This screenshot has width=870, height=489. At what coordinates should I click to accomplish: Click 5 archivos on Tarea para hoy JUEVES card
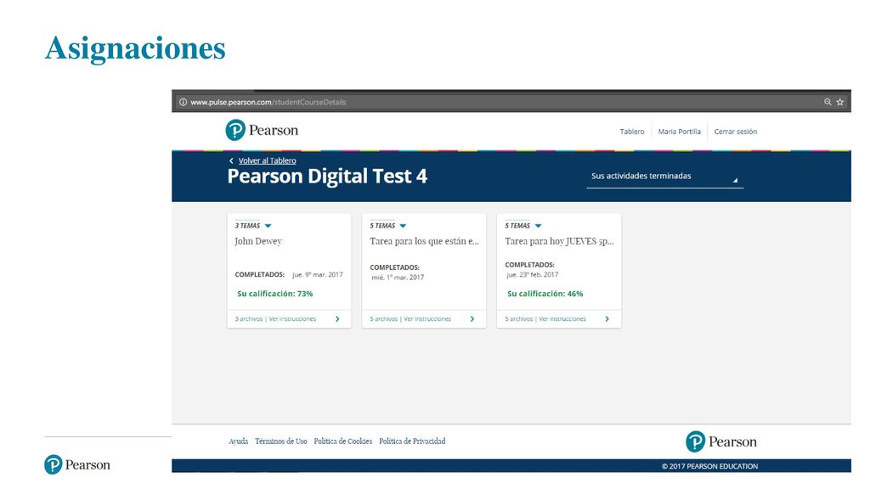(x=519, y=319)
